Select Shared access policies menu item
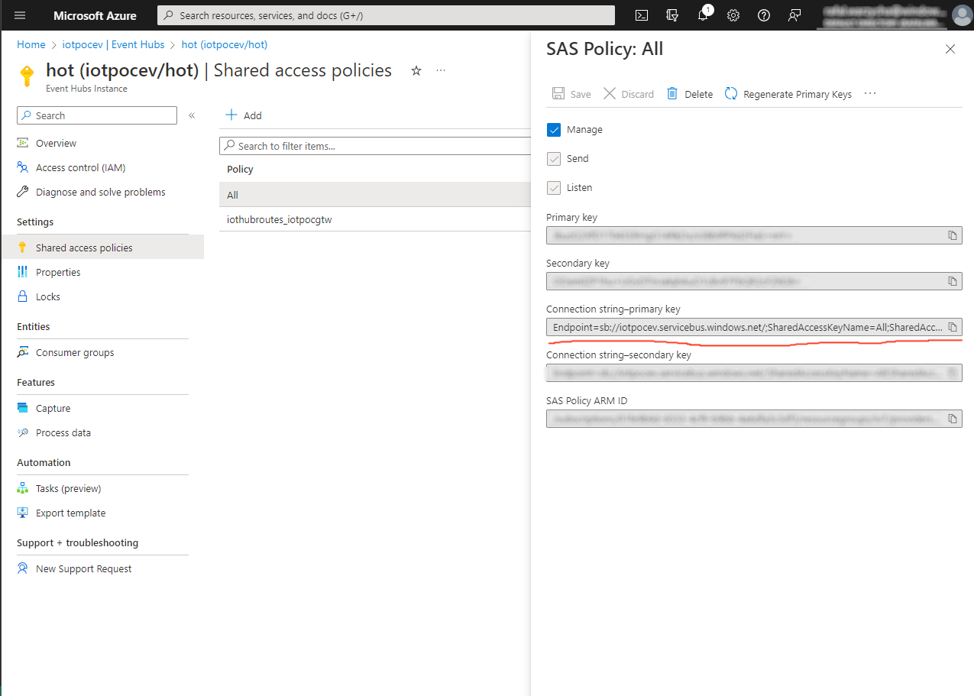The height and width of the screenshot is (696, 974). pyautogui.click(x=102, y=248)
